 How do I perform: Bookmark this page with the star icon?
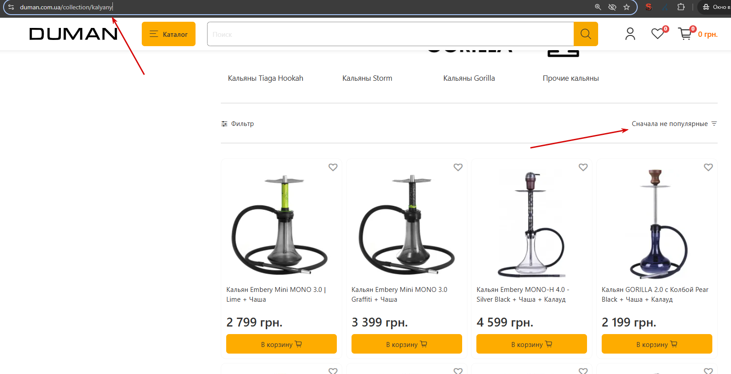coord(627,7)
